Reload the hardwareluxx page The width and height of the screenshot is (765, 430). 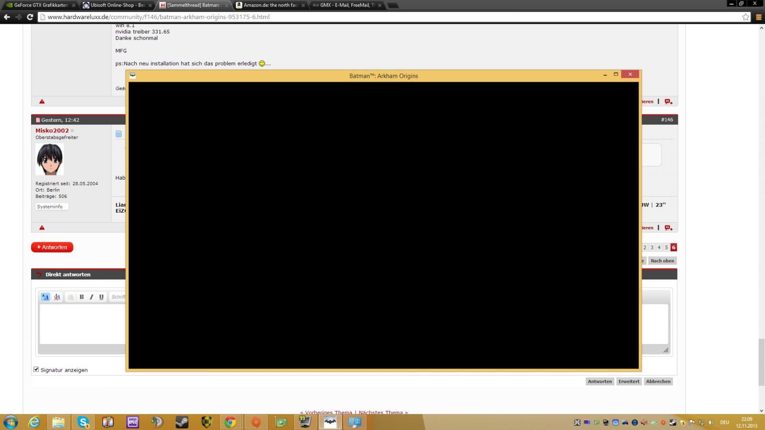click(x=30, y=17)
